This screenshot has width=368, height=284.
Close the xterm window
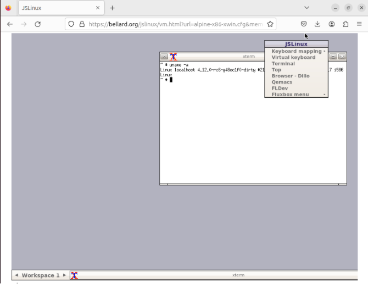(342, 57)
